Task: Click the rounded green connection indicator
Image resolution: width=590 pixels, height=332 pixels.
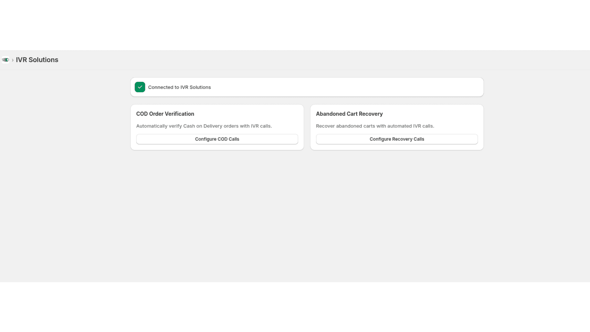Action: click(x=140, y=87)
